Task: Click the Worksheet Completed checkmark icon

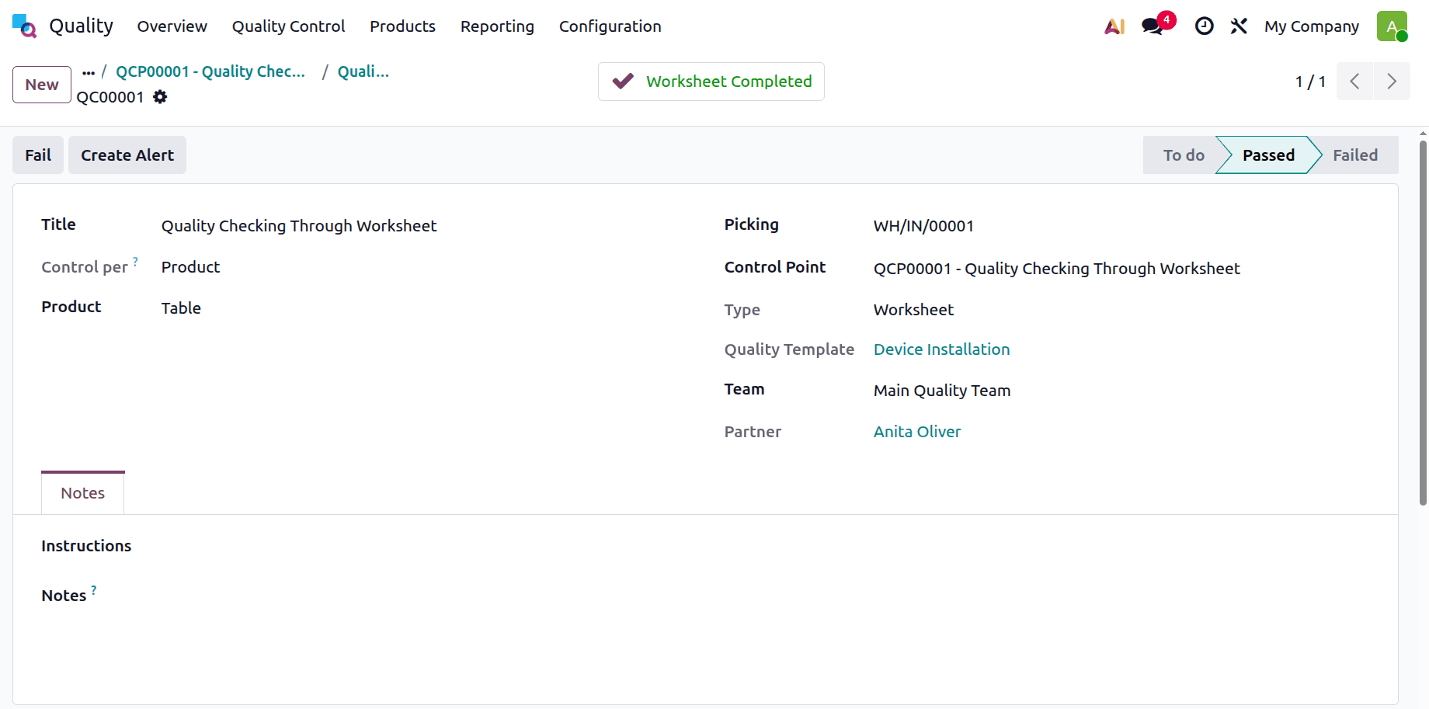Action: click(623, 82)
